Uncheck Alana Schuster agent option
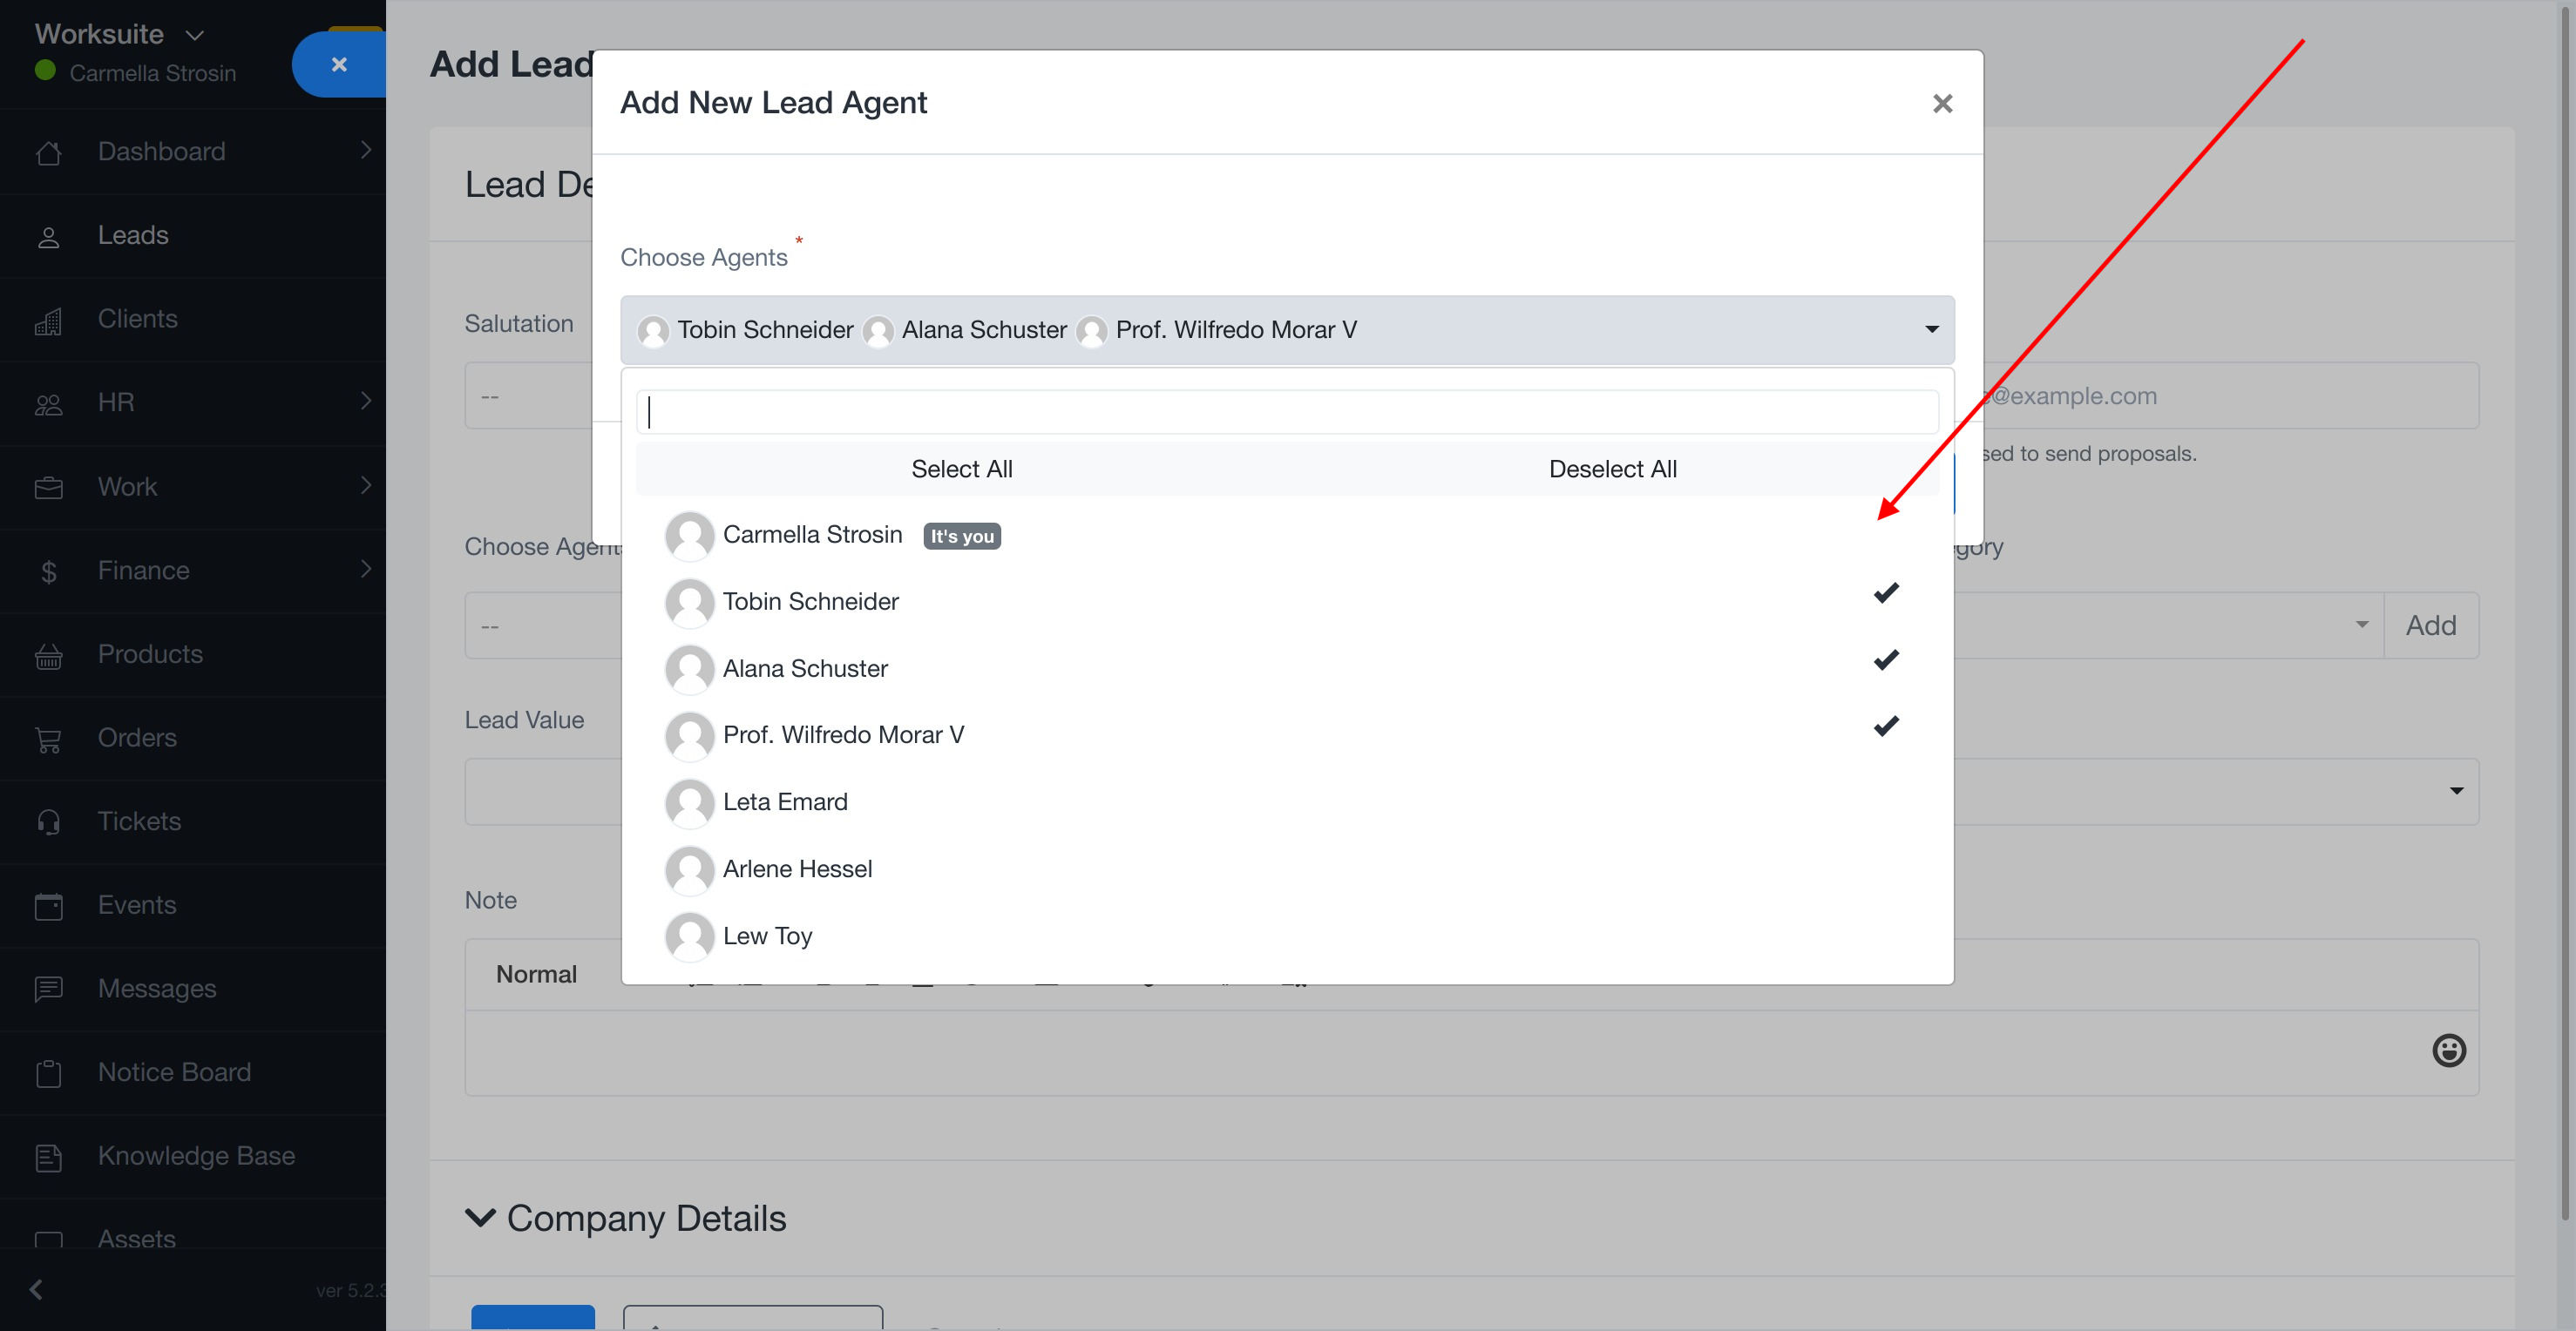The image size is (2576, 1331). (805, 668)
